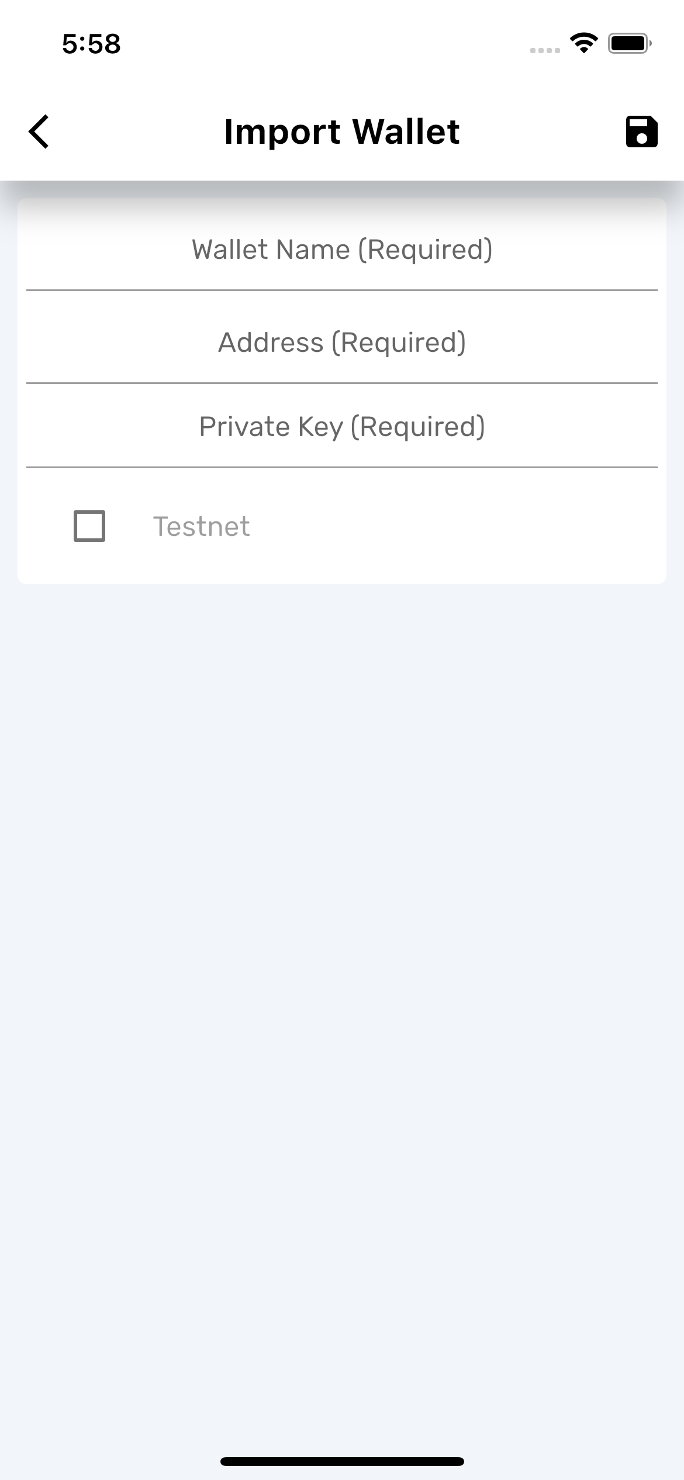
Task: Click the underline beneath Private Key field
Action: [x=342, y=467]
